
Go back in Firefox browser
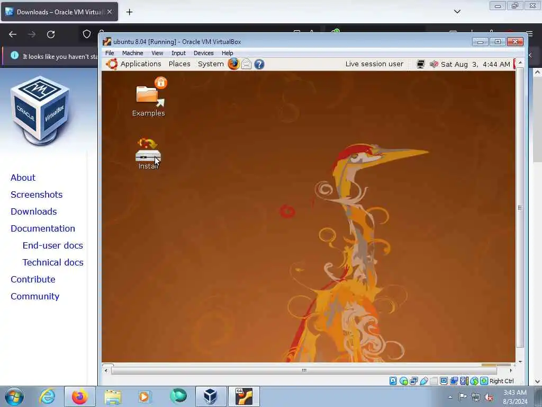(13, 34)
